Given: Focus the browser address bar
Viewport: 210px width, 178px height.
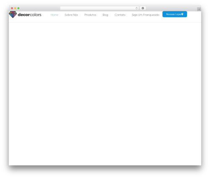Looking at the screenshot, I should pos(99,8).
